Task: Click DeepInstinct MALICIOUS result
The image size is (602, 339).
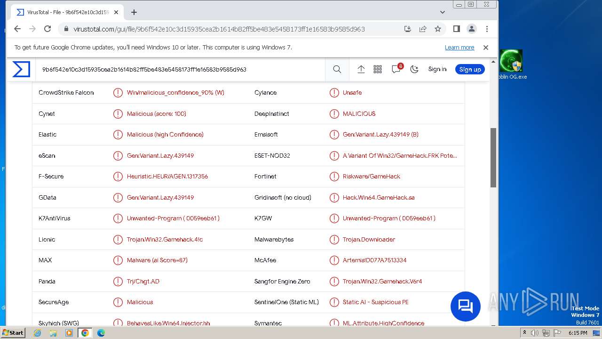Action: coord(359,113)
